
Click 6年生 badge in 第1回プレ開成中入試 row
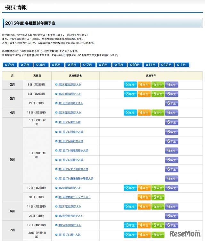(172, 132)
